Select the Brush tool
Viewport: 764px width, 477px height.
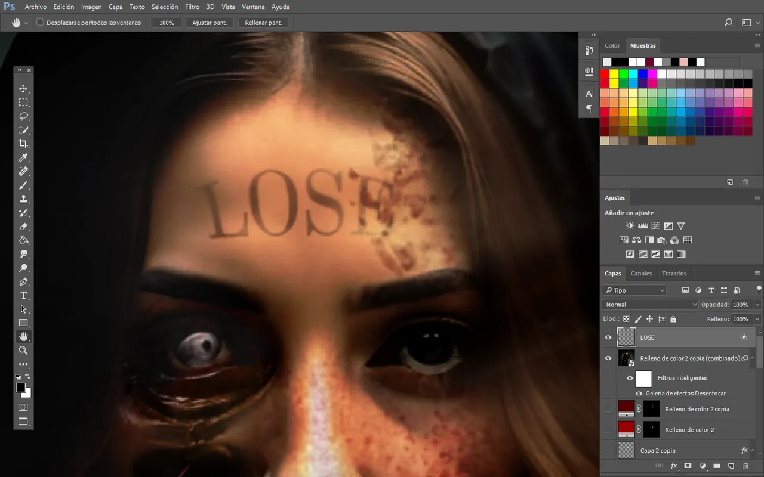coord(23,185)
